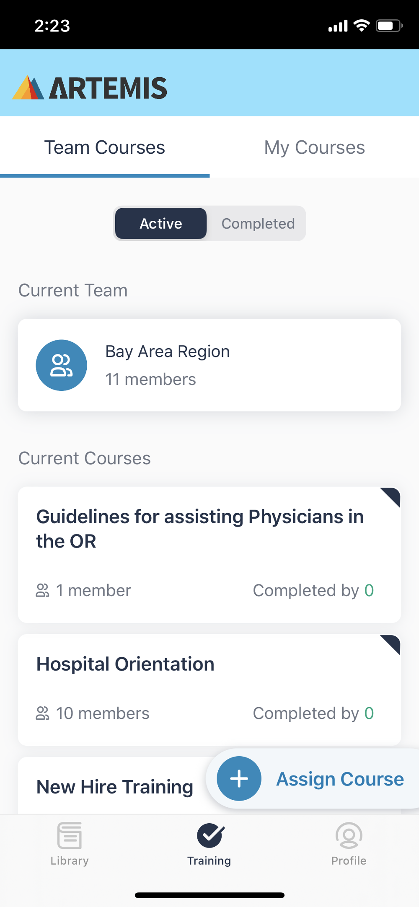Open the Profile icon in bottom bar

[349, 835]
